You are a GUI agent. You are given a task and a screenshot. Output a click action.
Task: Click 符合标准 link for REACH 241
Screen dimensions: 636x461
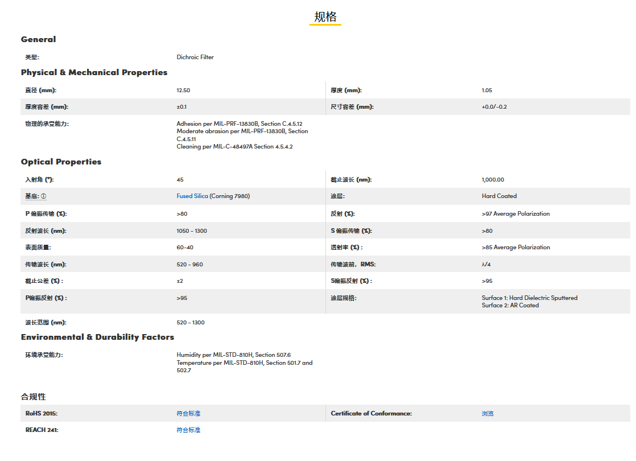[x=188, y=430]
